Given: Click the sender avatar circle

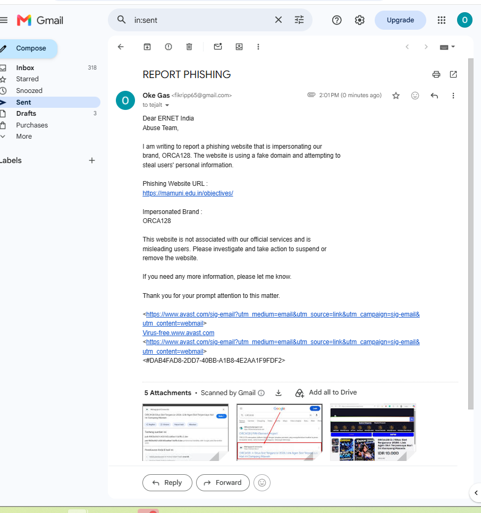Looking at the screenshot, I should click(125, 100).
